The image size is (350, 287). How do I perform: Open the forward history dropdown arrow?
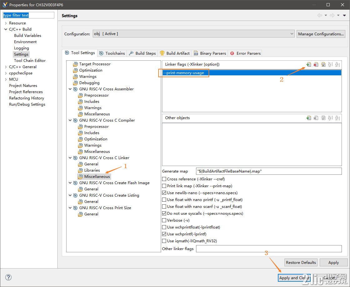[x=338, y=15]
